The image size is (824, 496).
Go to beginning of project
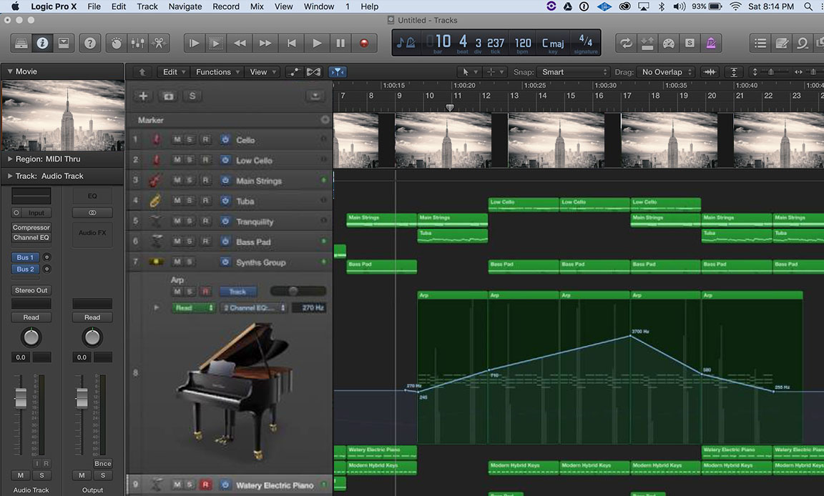(x=291, y=43)
